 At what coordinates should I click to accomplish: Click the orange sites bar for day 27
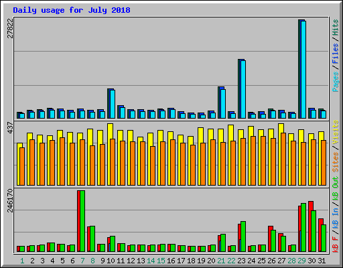tap(283, 159)
